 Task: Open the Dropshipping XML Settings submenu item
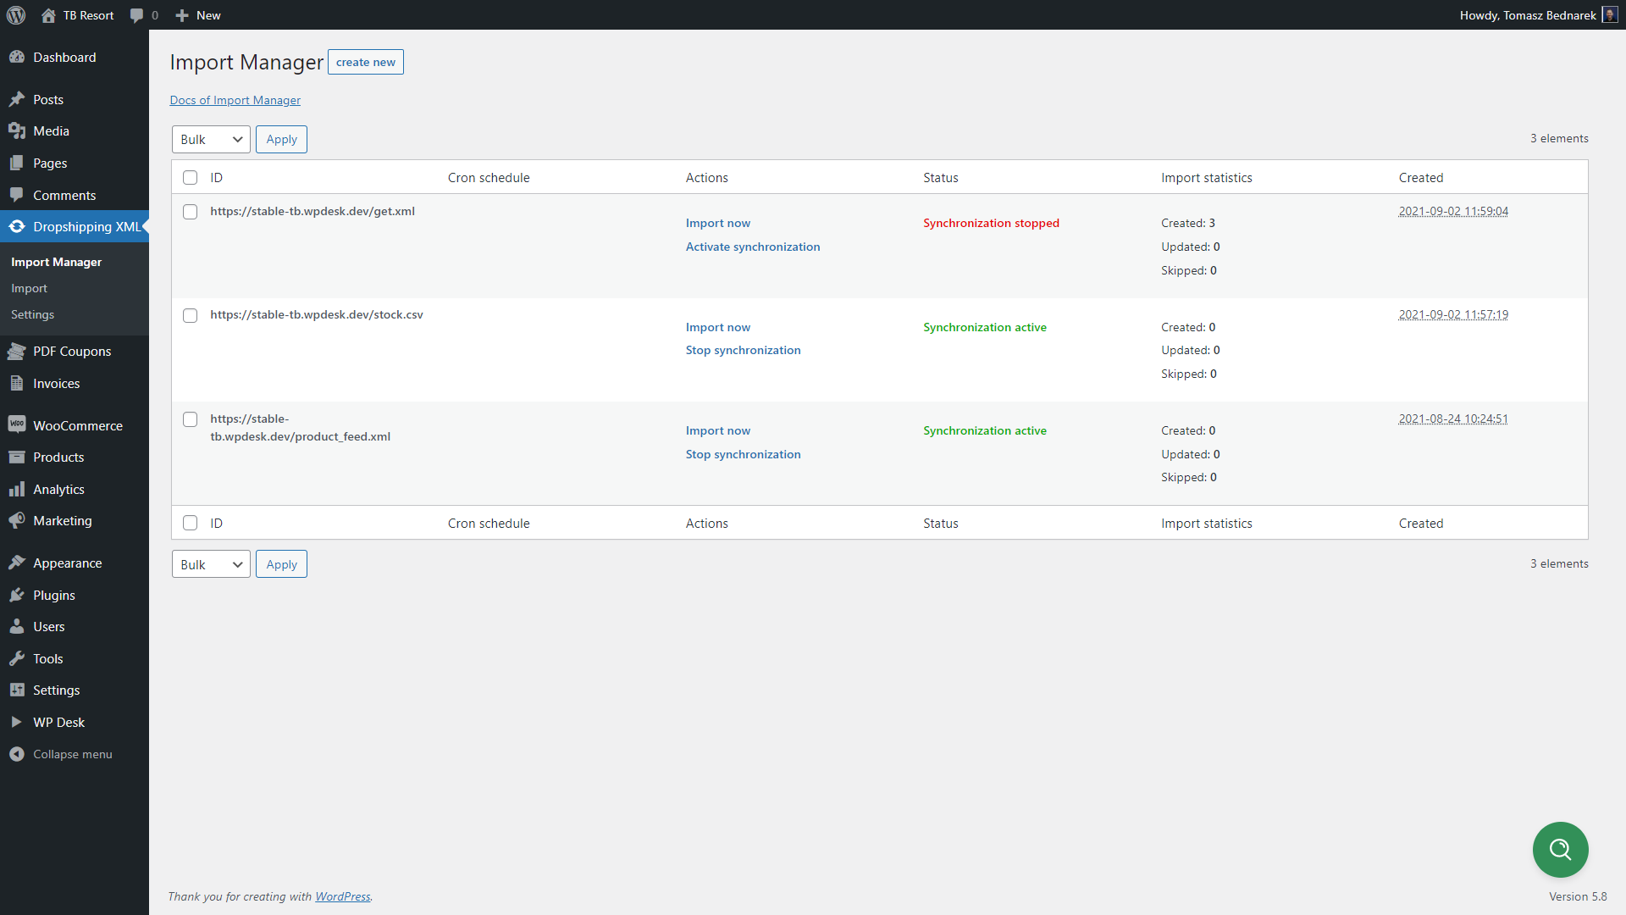click(32, 314)
